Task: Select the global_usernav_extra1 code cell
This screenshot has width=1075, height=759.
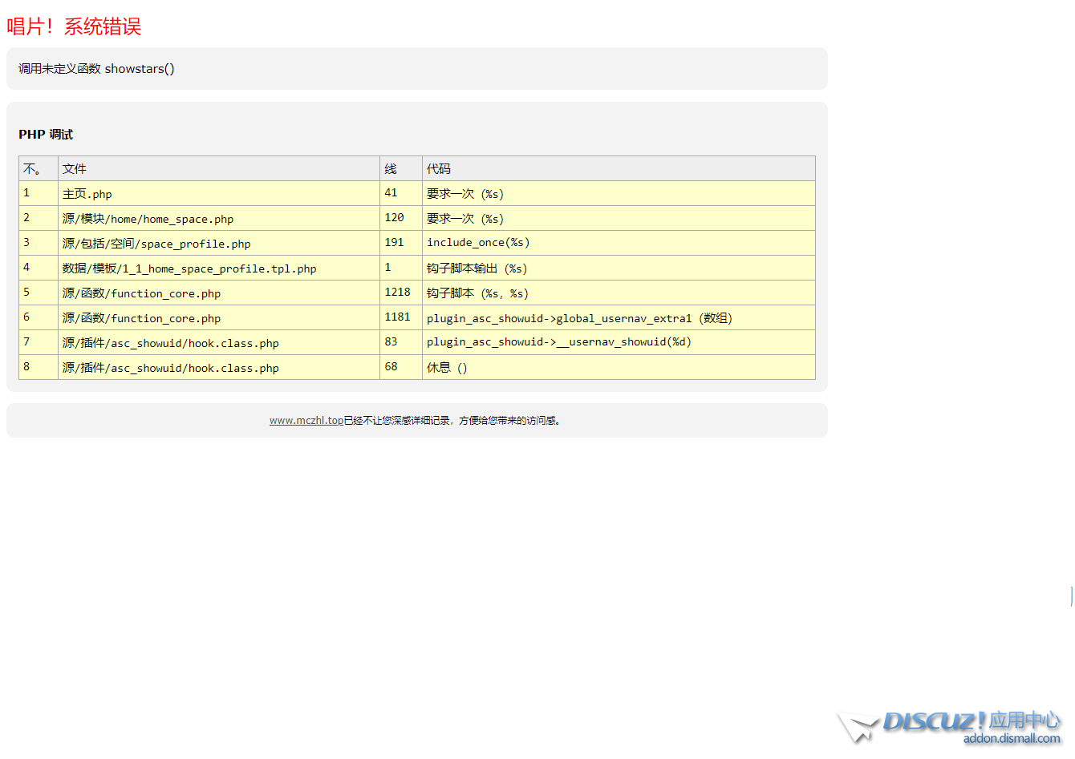Action: (x=619, y=317)
